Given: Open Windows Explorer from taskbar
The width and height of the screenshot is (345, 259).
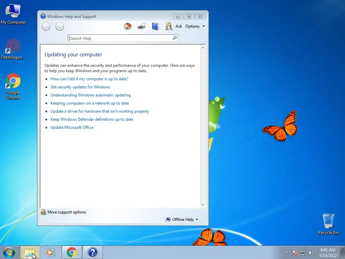Looking at the screenshot, I should click(x=30, y=252).
